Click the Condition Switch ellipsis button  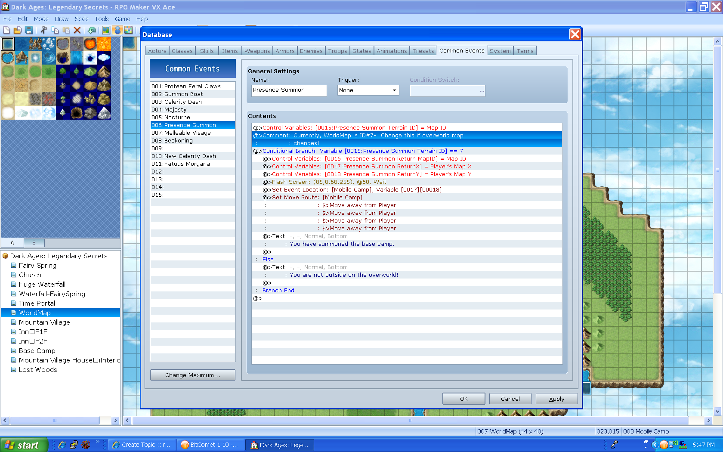point(482,91)
